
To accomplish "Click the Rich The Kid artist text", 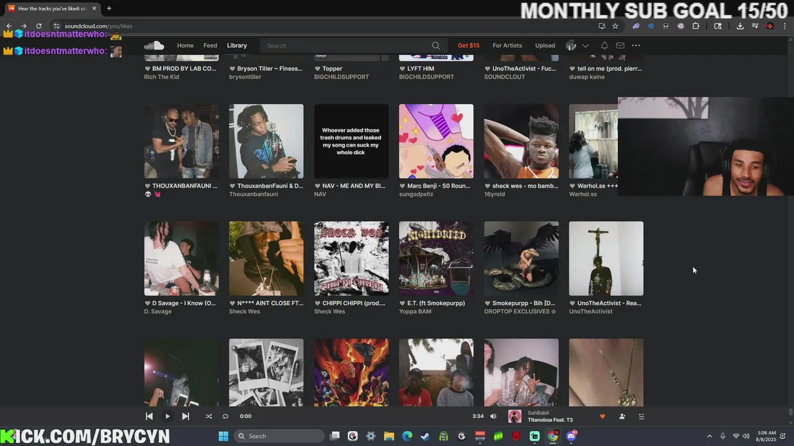I will click(161, 77).
